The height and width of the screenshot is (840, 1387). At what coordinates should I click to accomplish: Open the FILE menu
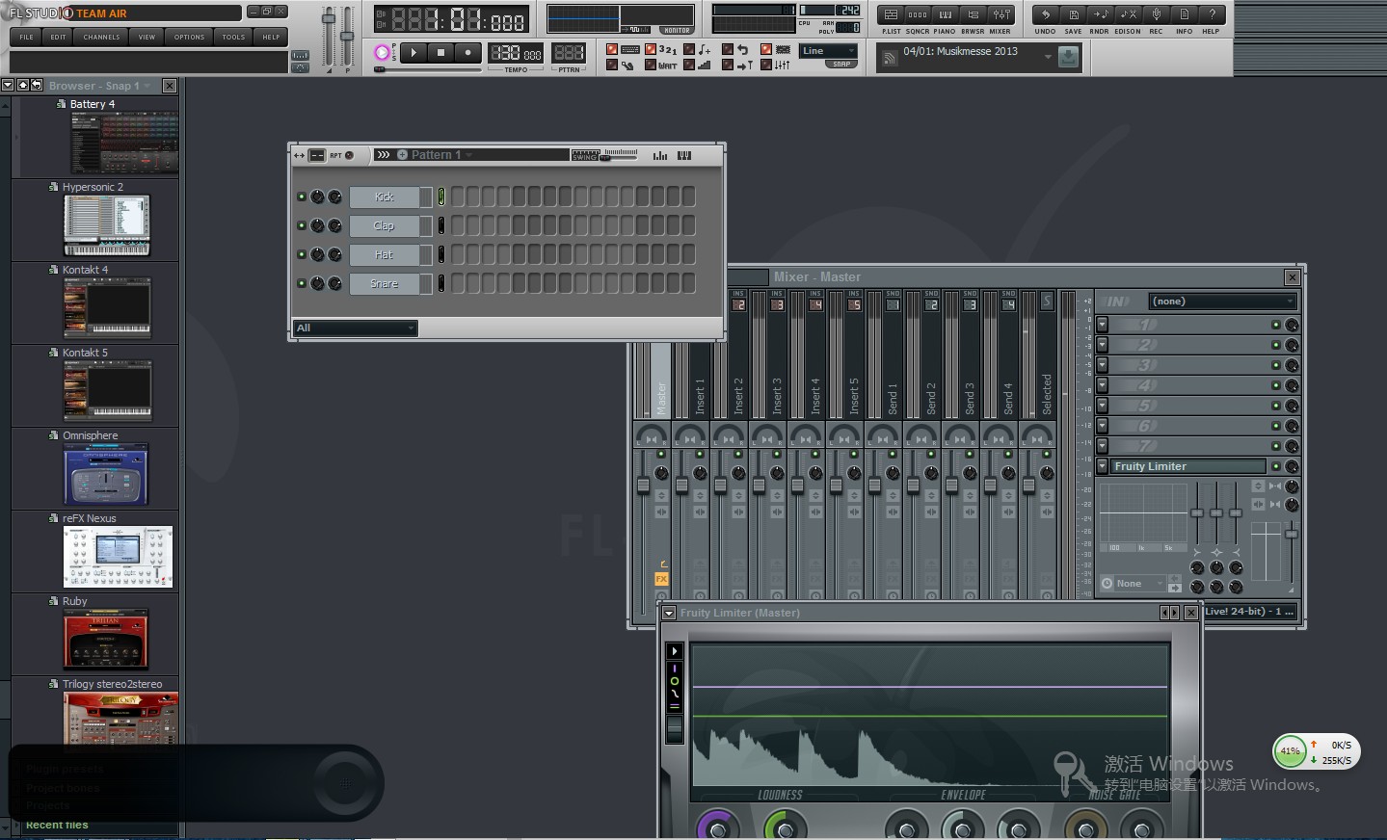26,37
